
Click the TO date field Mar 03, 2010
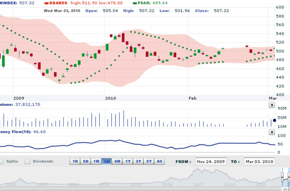pos(259,162)
